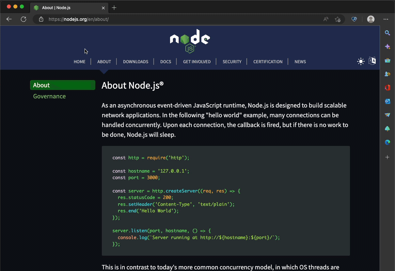Activate Read Aloud with the A icon
Image resolution: width=395 pixels, height=271 pixels.
[x=325, y=19]
